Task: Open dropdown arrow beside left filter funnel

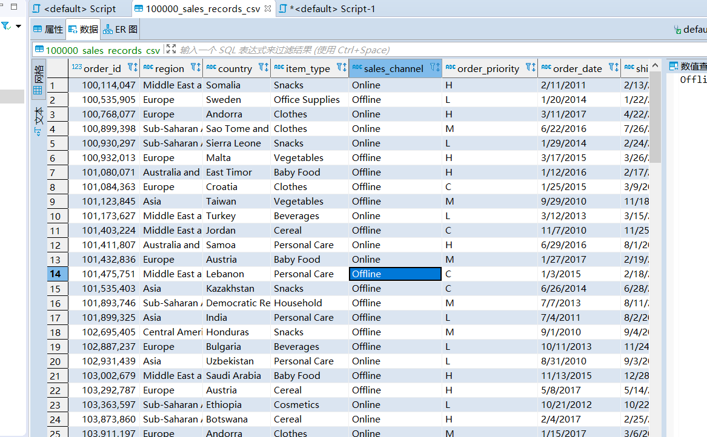Action: tap(18, 27)
